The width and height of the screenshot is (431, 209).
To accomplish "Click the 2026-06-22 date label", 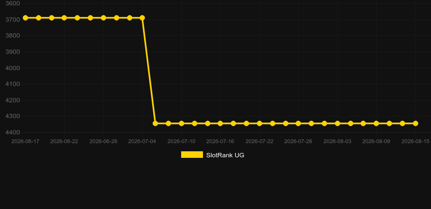I will click(x=64, y=142).
